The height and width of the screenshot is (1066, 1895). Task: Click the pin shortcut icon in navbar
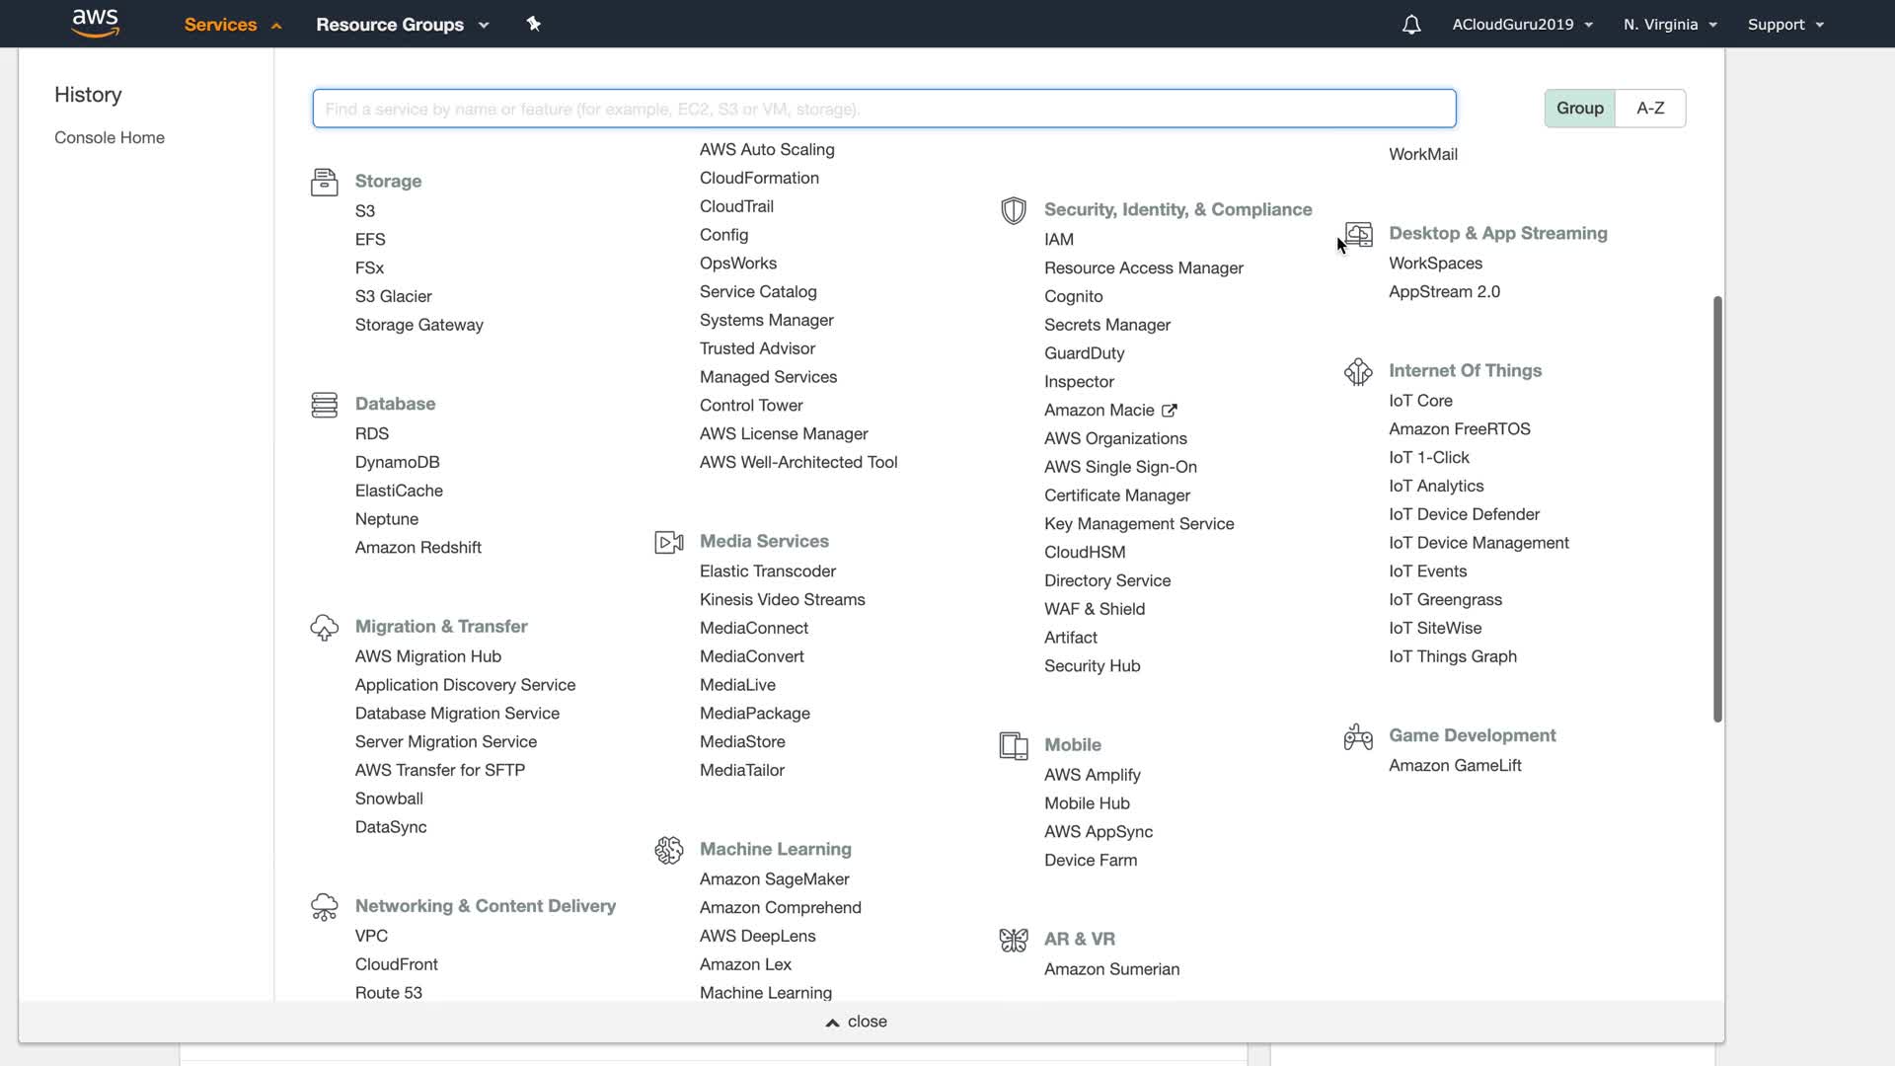[x=533, y=24]
